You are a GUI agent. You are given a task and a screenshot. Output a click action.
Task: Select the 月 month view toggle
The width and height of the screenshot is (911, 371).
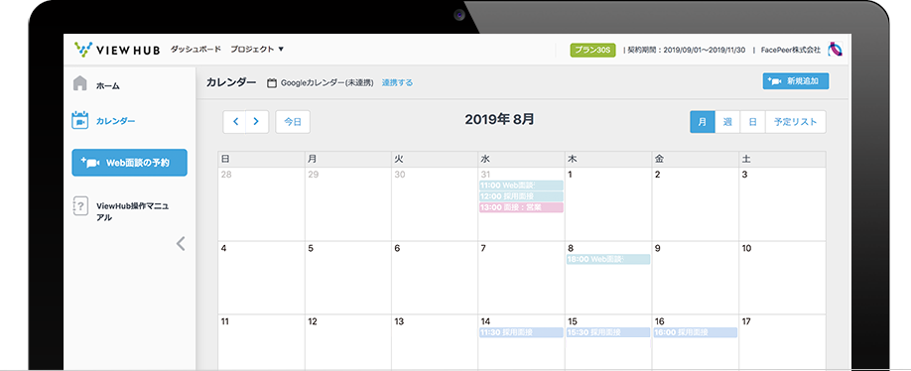coord(703,122)
